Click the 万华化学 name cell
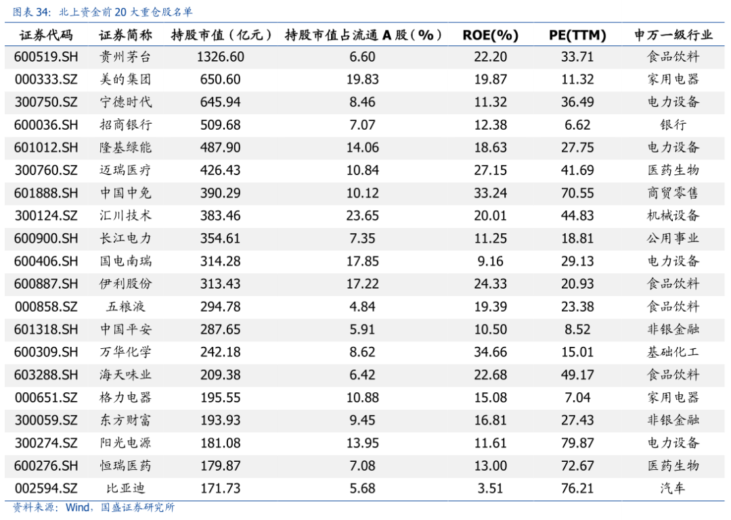The width and height of the screenshot is (731, 520). (x=125, y=352)
